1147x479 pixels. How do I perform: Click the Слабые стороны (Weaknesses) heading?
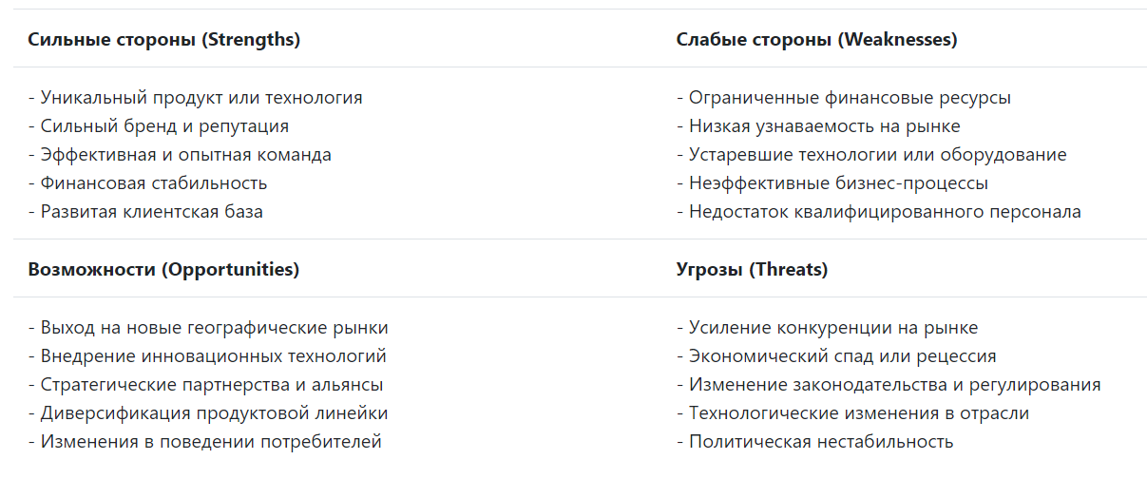(816, 40)
